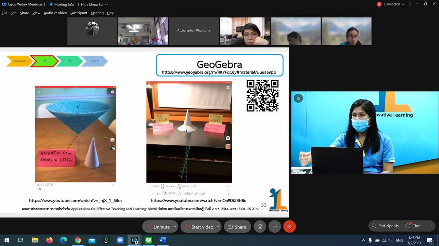This screenshot has width=439, height=246.
Task: Hide Menu Bar toggle at top
Action: click(94, 4)
